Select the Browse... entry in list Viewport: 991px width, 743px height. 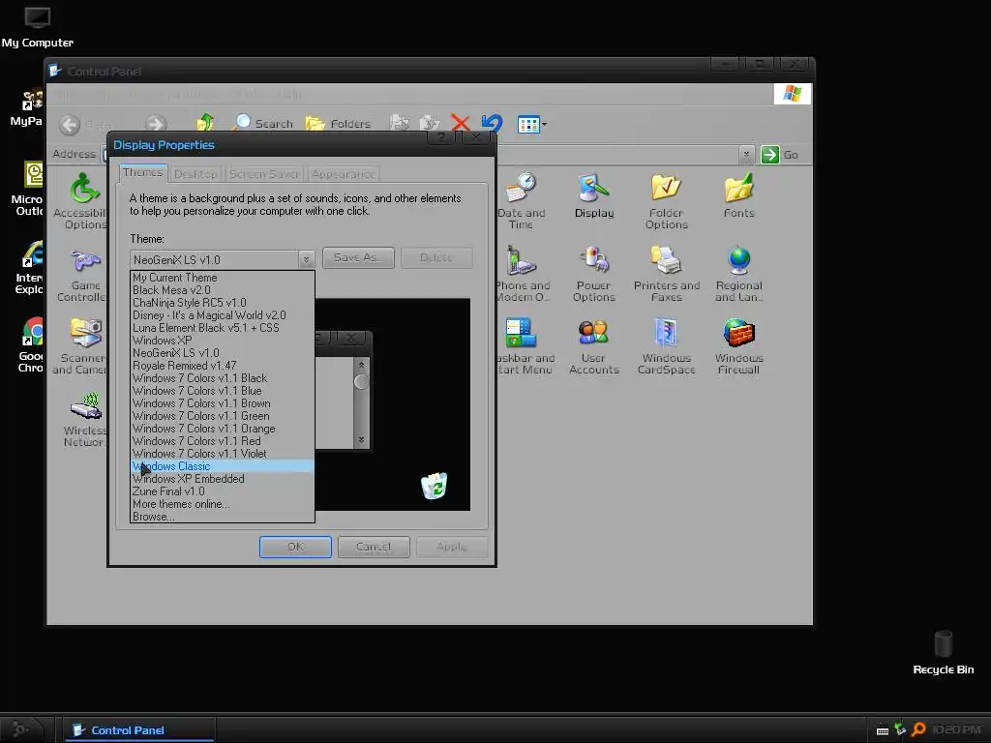tap(222, 517)
